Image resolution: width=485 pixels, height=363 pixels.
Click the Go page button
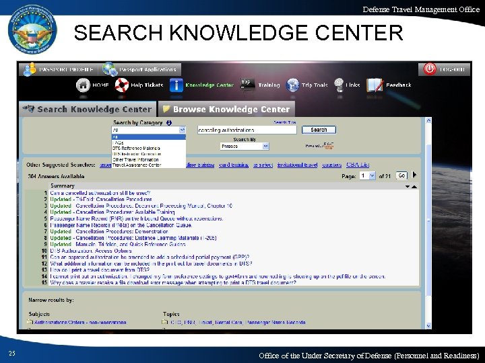click(x=401, y=175)
